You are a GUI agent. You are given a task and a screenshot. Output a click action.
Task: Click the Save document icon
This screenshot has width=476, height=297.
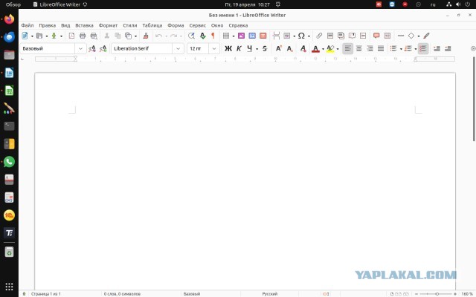(x=54, y=36)
